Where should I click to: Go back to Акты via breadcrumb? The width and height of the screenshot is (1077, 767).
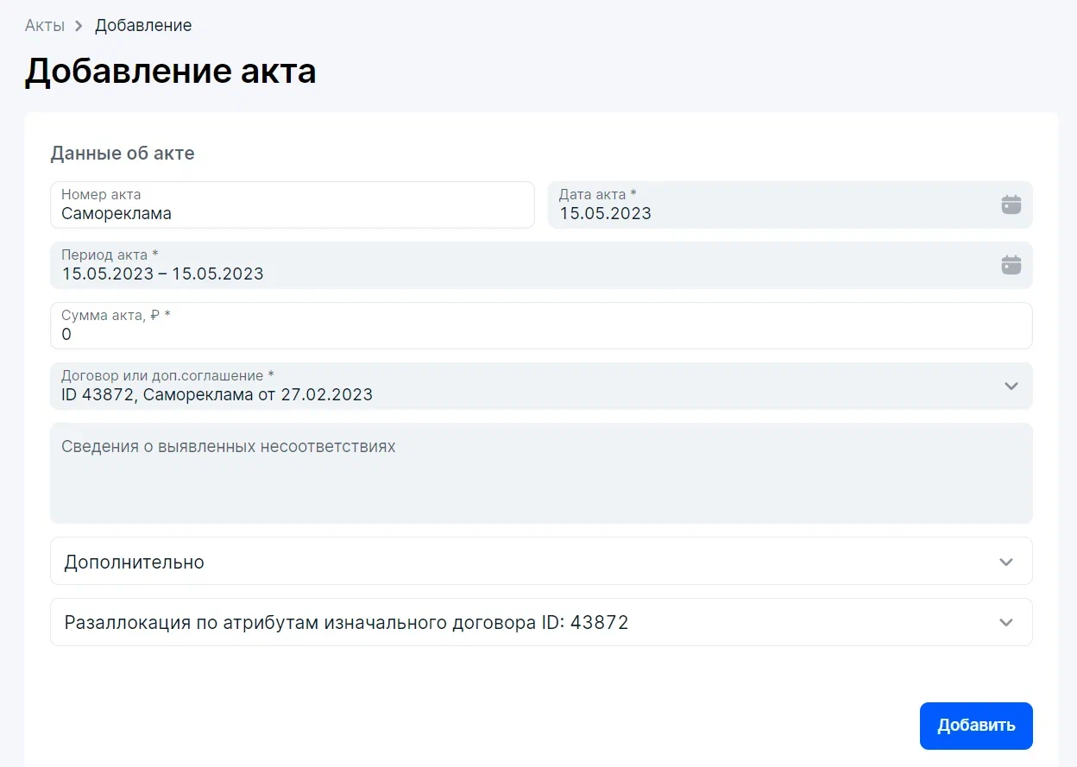click(45, 26)
